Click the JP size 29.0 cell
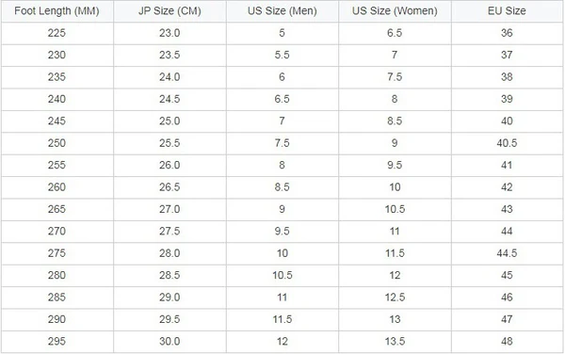This screenshot has height=354, width=565. [169, 298]
